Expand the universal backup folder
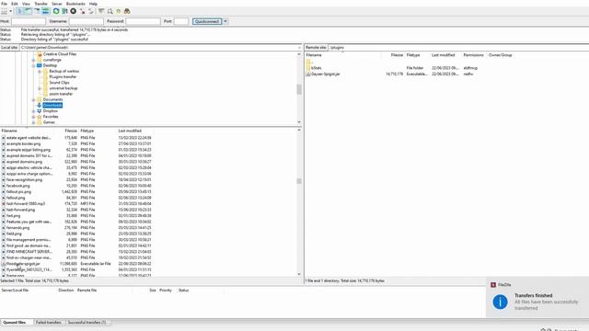 40,88
